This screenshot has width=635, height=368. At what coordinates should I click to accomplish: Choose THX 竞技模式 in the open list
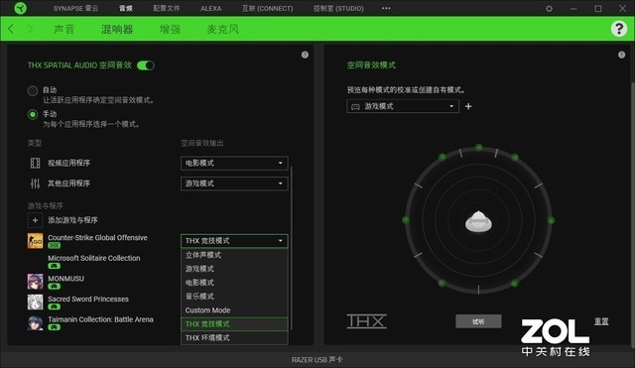coord(234,324)
